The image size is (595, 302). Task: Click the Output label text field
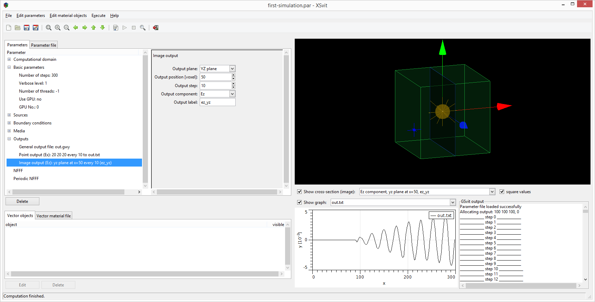pyautogui.click(x=217, y=102)
